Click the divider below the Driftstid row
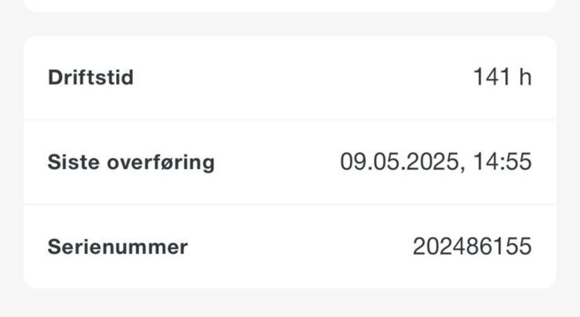 coord(290,120)
